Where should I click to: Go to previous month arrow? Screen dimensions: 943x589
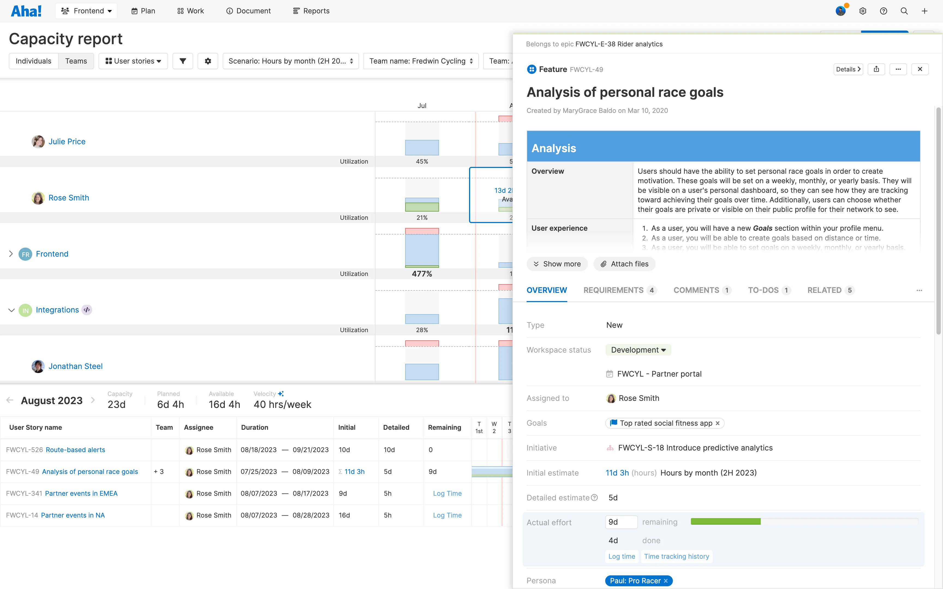(10, 400)
